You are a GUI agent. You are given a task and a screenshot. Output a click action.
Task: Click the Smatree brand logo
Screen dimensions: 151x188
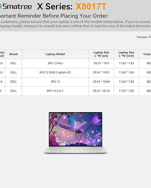(x=16, y=6)
